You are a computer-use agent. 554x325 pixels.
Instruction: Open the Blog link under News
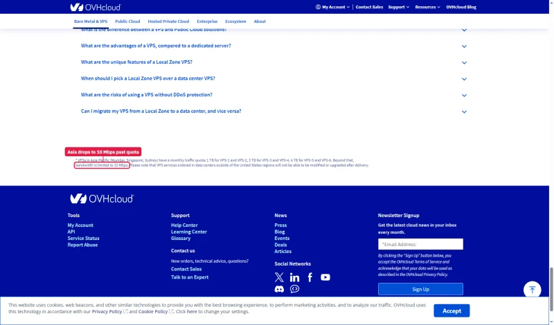(280, 232)
